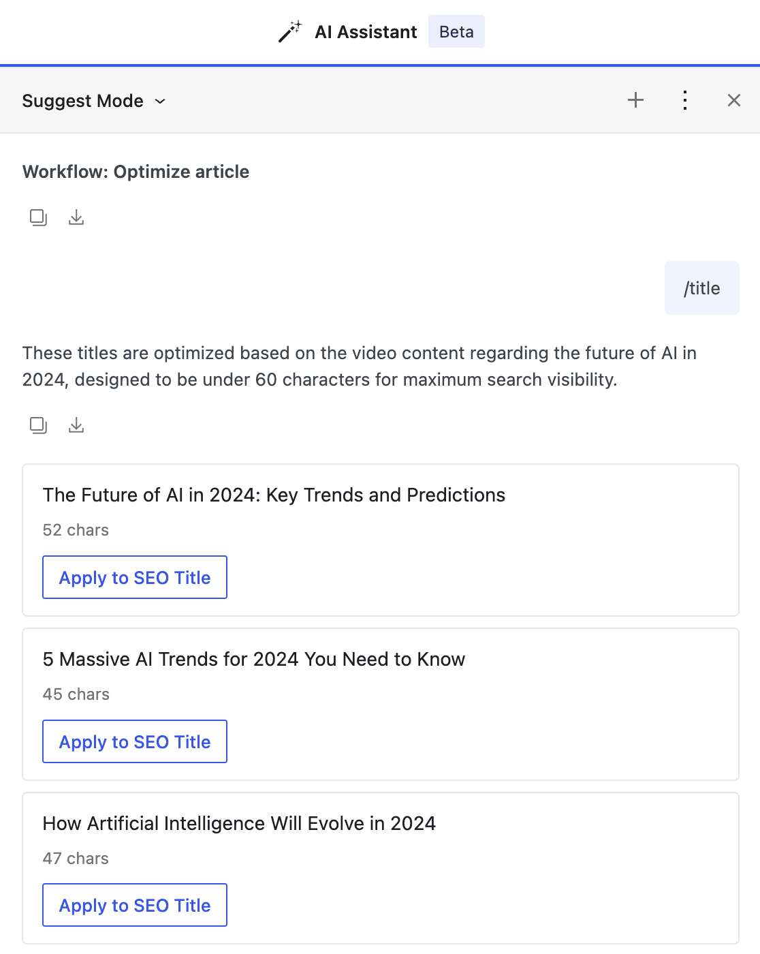Apply 'How Artificial Intelligence Will Evolve' to SEO Title

(x=135, y=905)
